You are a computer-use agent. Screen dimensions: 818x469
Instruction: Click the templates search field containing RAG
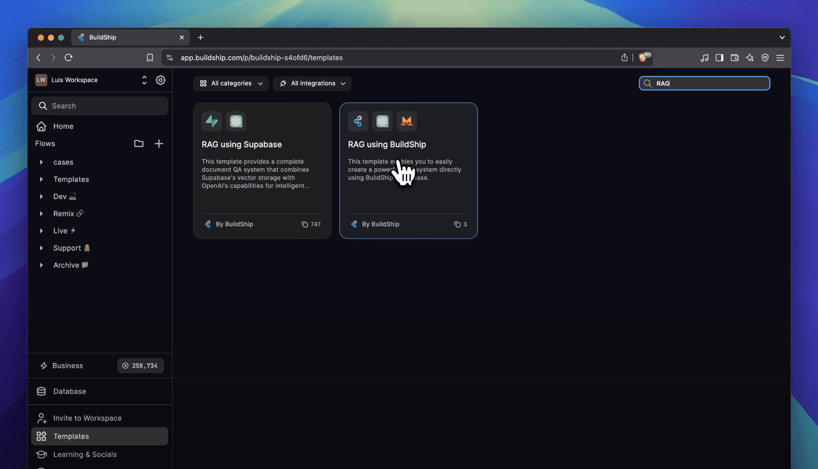pyautogui.click(x=705, y=84)
